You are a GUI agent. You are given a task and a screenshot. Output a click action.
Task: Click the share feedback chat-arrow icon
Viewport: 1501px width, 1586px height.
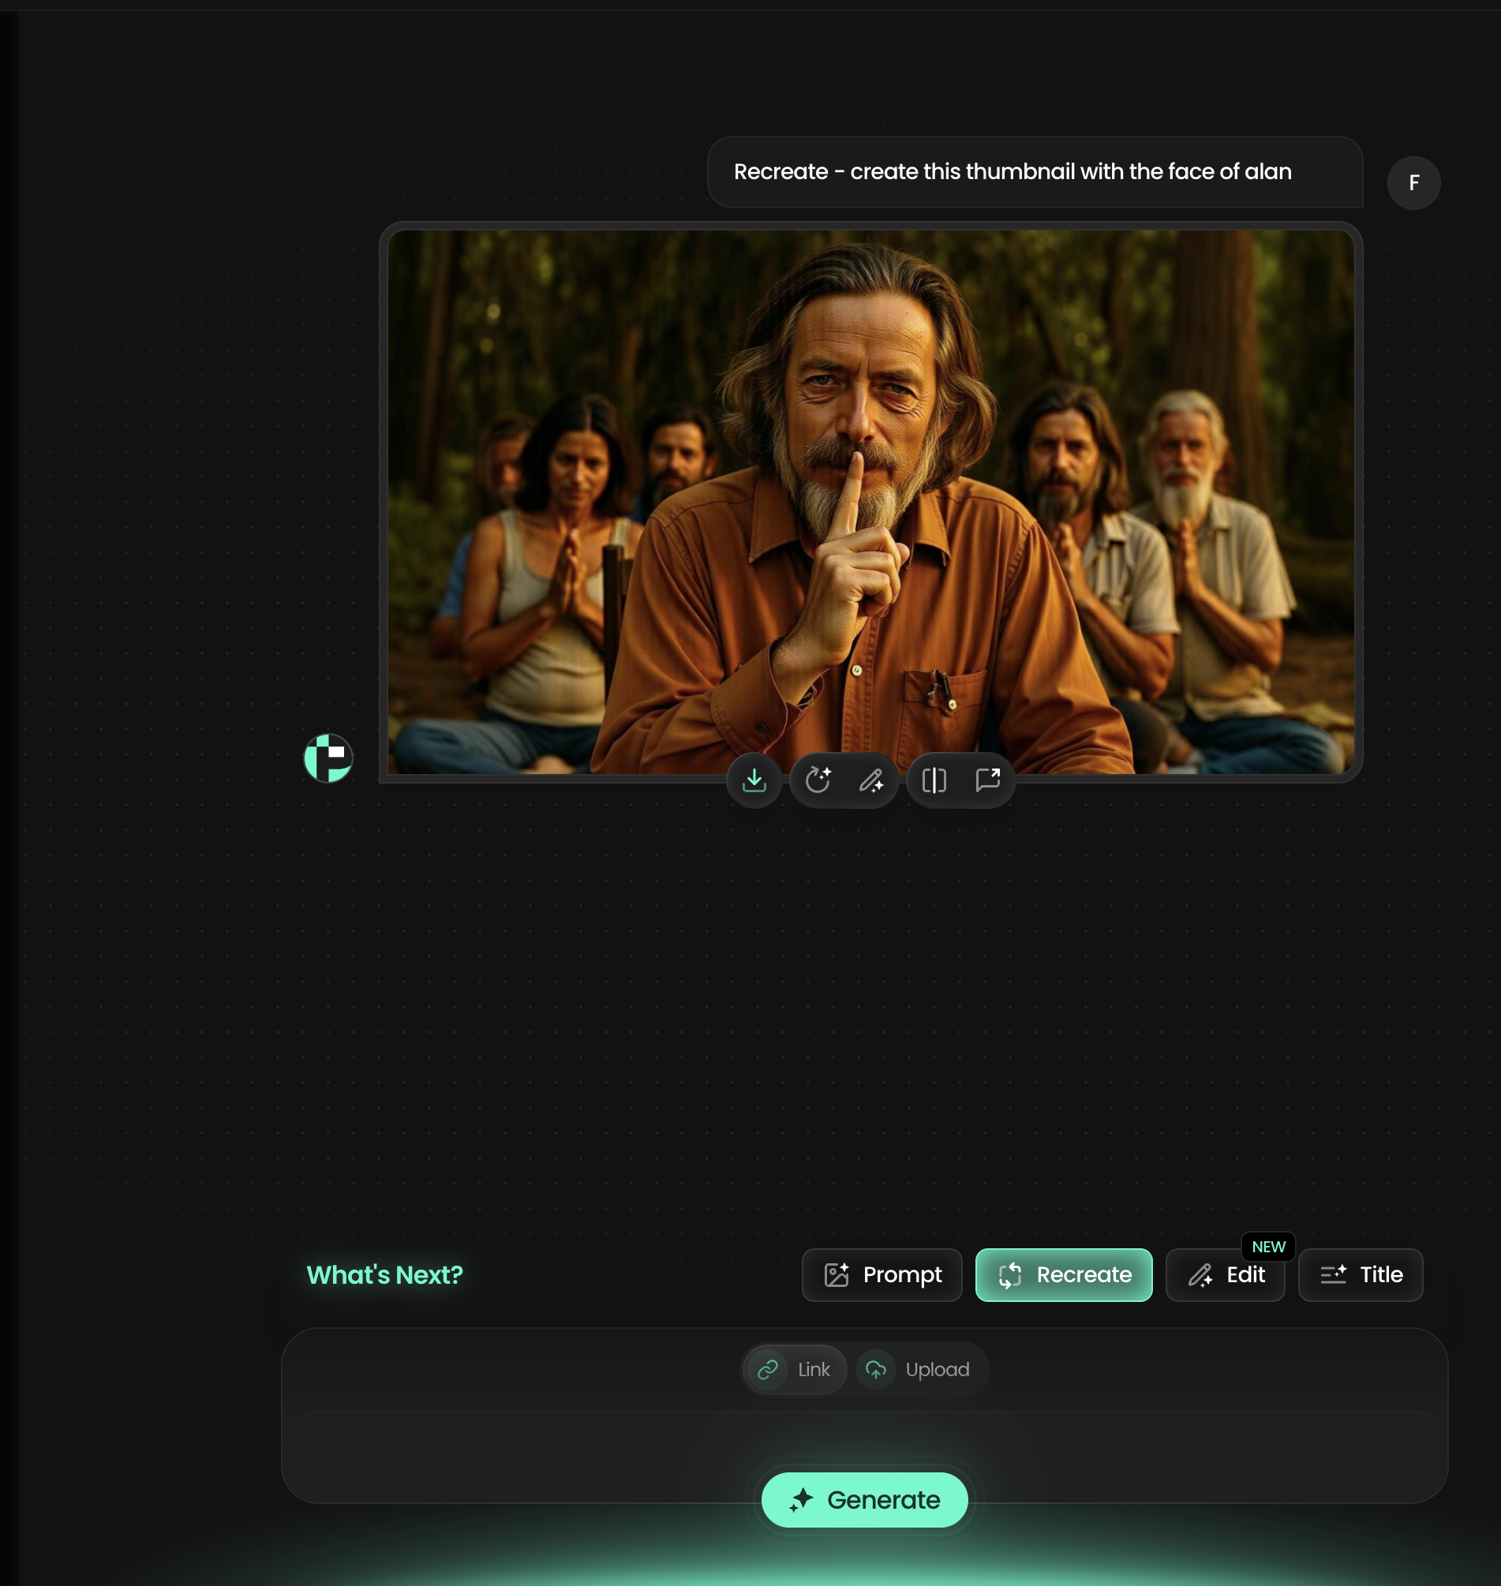click(x=987, y=780)
